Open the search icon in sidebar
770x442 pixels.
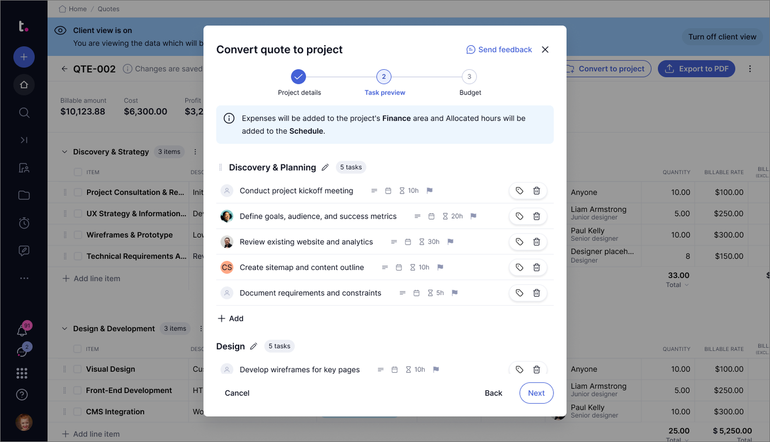24,113
